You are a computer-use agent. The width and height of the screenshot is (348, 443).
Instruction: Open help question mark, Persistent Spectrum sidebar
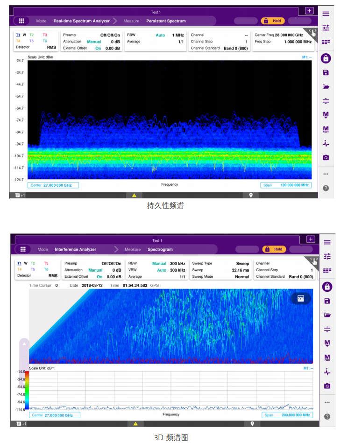pyautogui.click(x=326, y=188)
